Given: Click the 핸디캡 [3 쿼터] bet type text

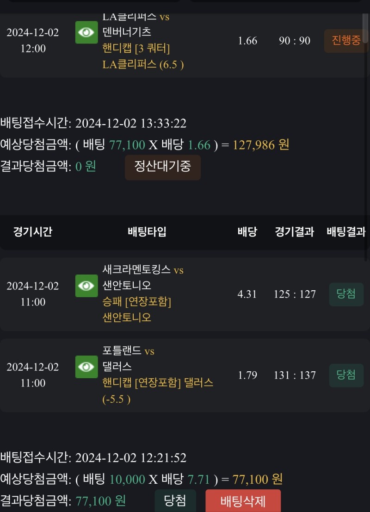Looking at the screenshot, I should pos(136,49).
